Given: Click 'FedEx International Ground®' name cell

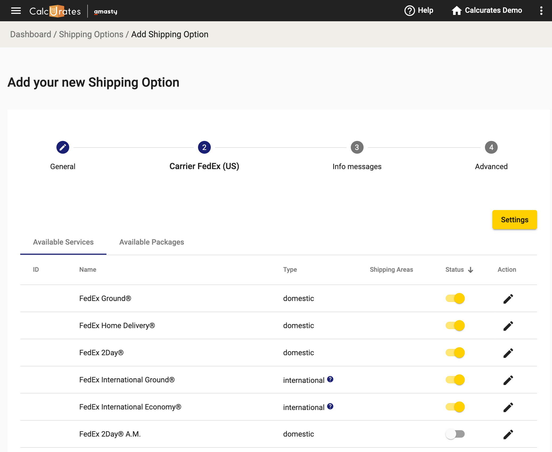Looking at the screenshot, I should 127,380.
